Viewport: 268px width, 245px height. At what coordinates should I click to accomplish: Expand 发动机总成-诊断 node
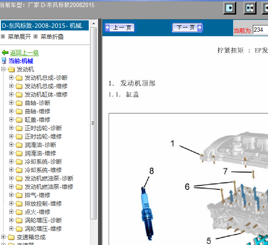pos(11,78)
